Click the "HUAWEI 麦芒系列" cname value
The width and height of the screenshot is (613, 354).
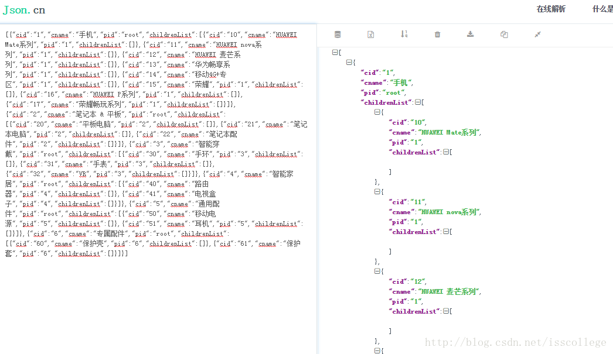(x=449, y=291)
